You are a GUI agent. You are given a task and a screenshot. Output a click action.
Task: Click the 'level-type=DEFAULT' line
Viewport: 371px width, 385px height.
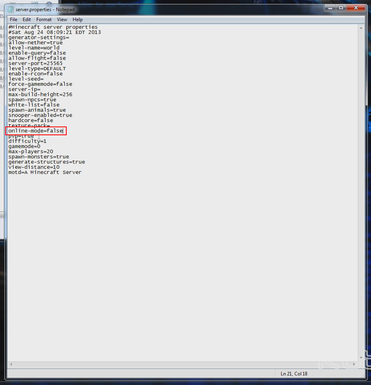(37, 69)
